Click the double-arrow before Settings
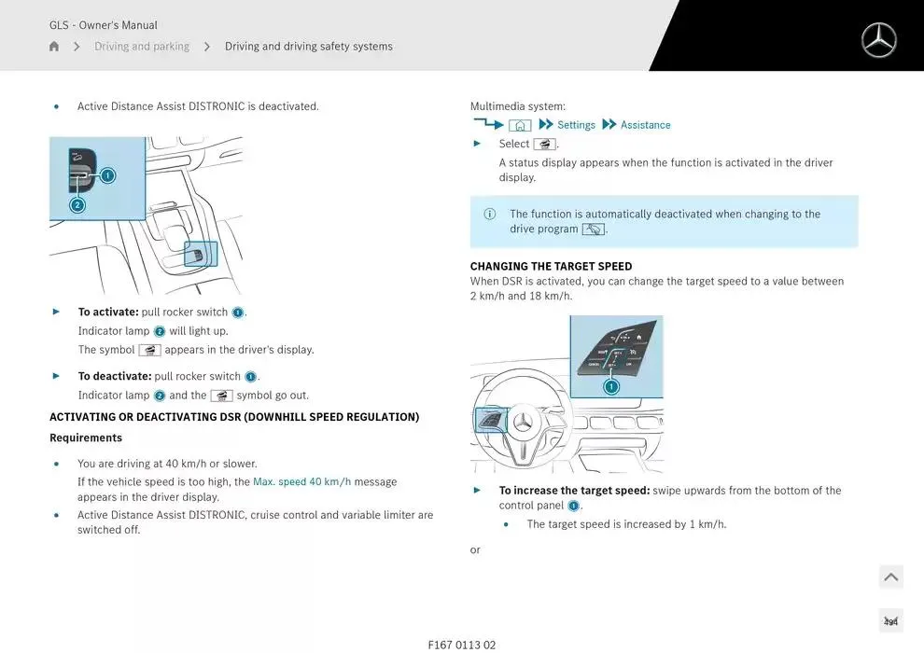 546,124
